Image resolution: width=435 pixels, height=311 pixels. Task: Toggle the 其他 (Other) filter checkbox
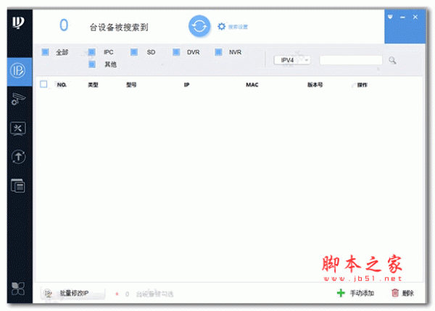(92, 64)
